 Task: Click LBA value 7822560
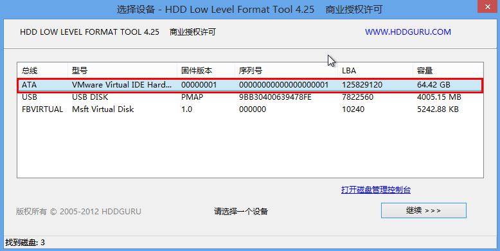pyautogui.click(x=357, y=97)
